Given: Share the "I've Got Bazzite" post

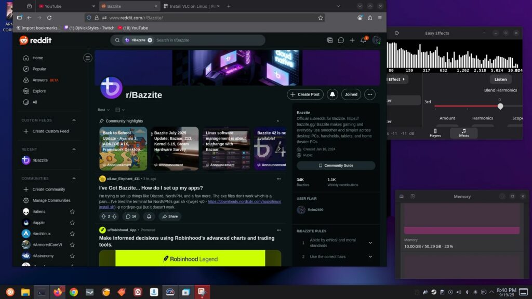Looking at the screenshot, I should [x=170, y=216].
